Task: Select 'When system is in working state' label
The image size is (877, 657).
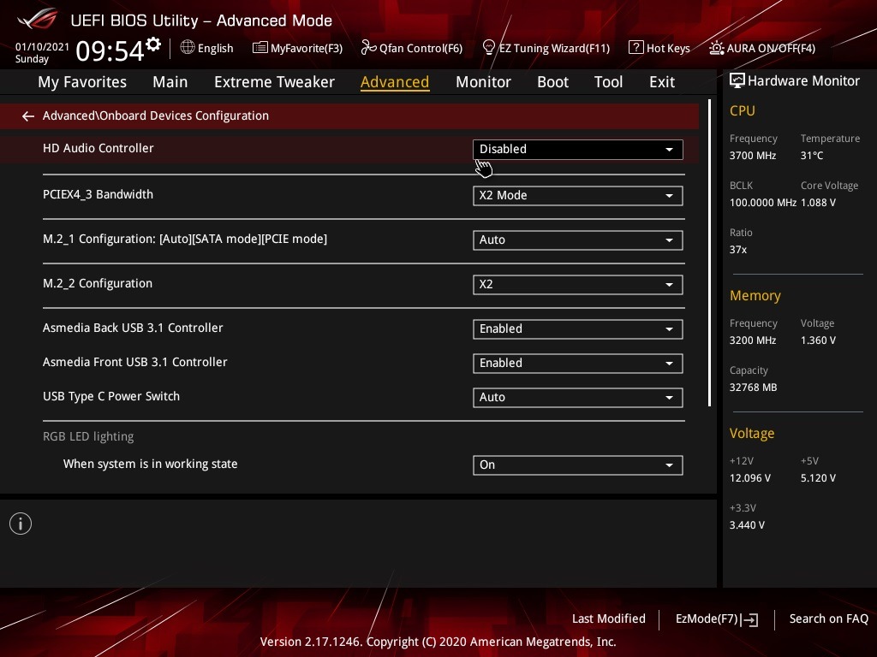Action: point(151,464)
